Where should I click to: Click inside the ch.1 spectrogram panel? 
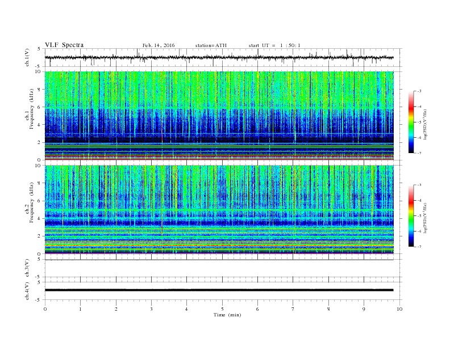tap(219, 116)
